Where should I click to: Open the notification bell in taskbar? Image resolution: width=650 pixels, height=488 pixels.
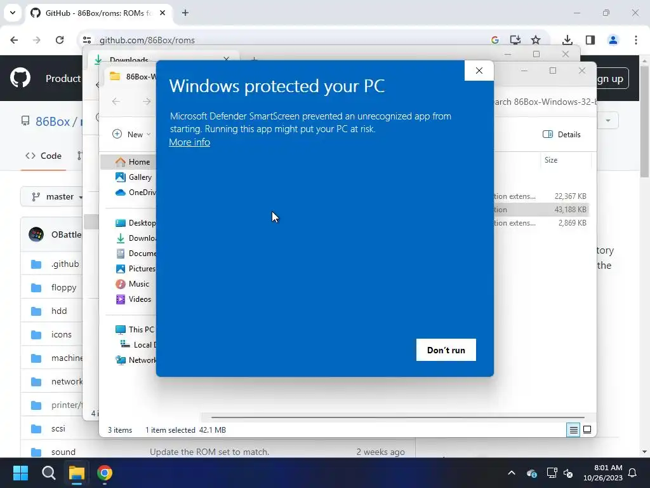(x=633, y=473)
